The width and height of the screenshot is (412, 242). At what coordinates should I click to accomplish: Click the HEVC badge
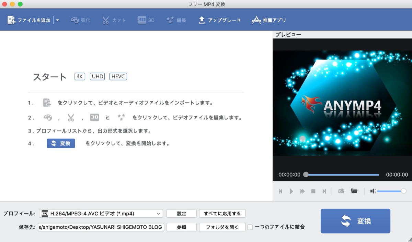tap(118, 76)
